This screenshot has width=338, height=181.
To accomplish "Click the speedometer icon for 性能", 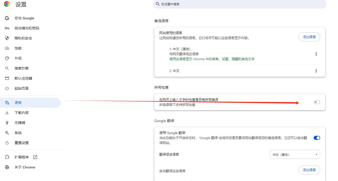I will pyautogui.click(x=7, y=48).
